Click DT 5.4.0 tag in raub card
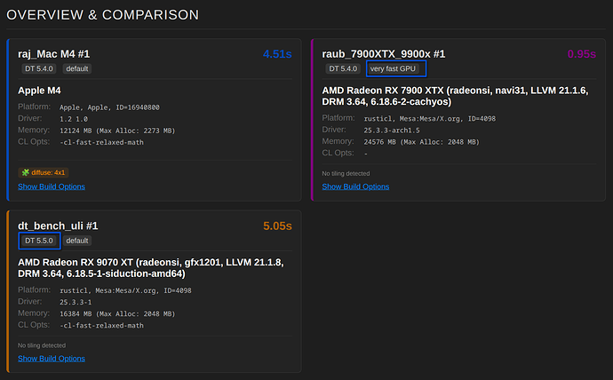The height and width of the screenshot is (380, 613). tap(343, 68)
